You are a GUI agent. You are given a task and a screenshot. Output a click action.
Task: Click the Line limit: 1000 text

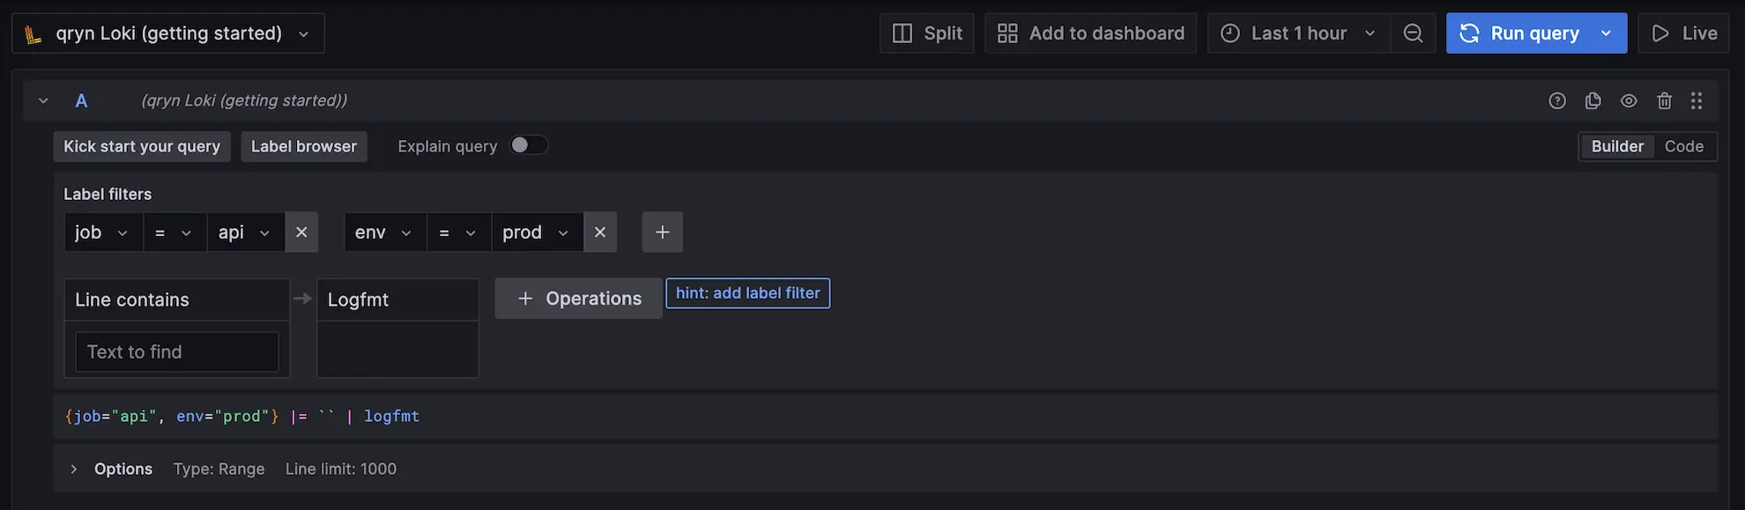pos(341,469)
